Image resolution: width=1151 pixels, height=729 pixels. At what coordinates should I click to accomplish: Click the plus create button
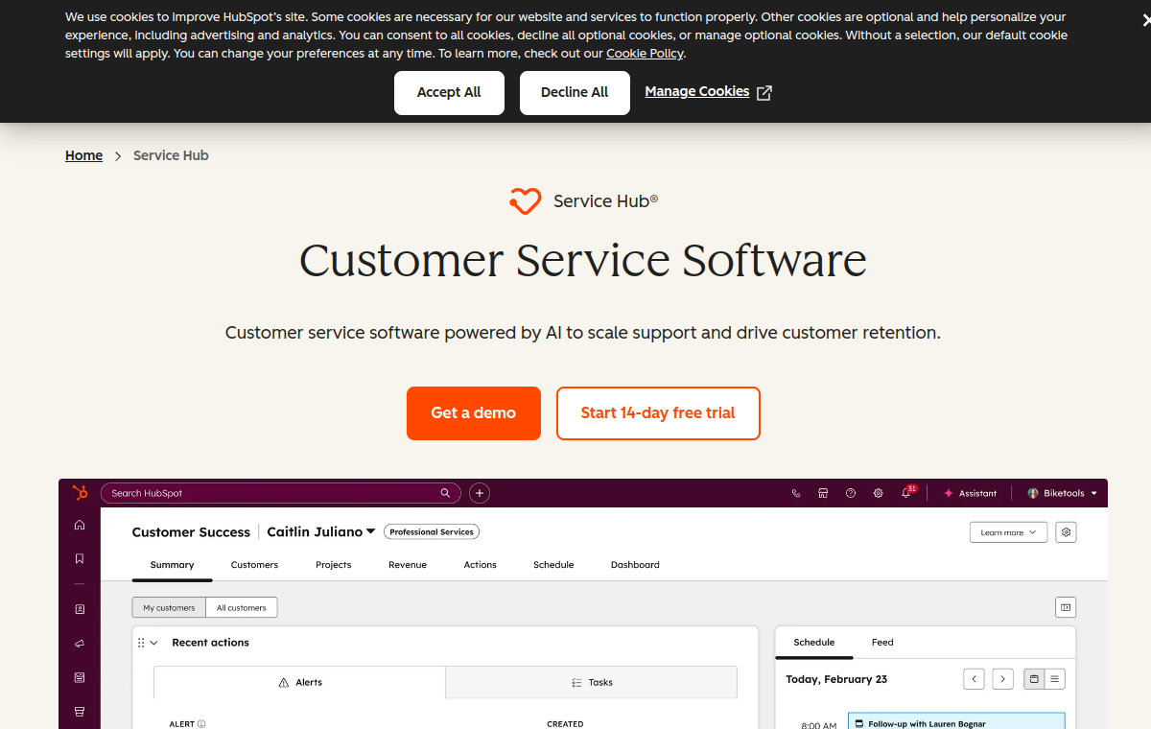click(x=480, y=493)
